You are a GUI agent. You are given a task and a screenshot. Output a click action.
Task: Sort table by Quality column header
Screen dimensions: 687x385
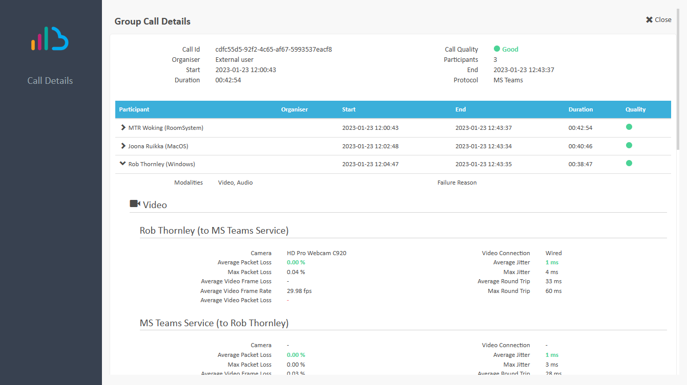tap(636, 109)
